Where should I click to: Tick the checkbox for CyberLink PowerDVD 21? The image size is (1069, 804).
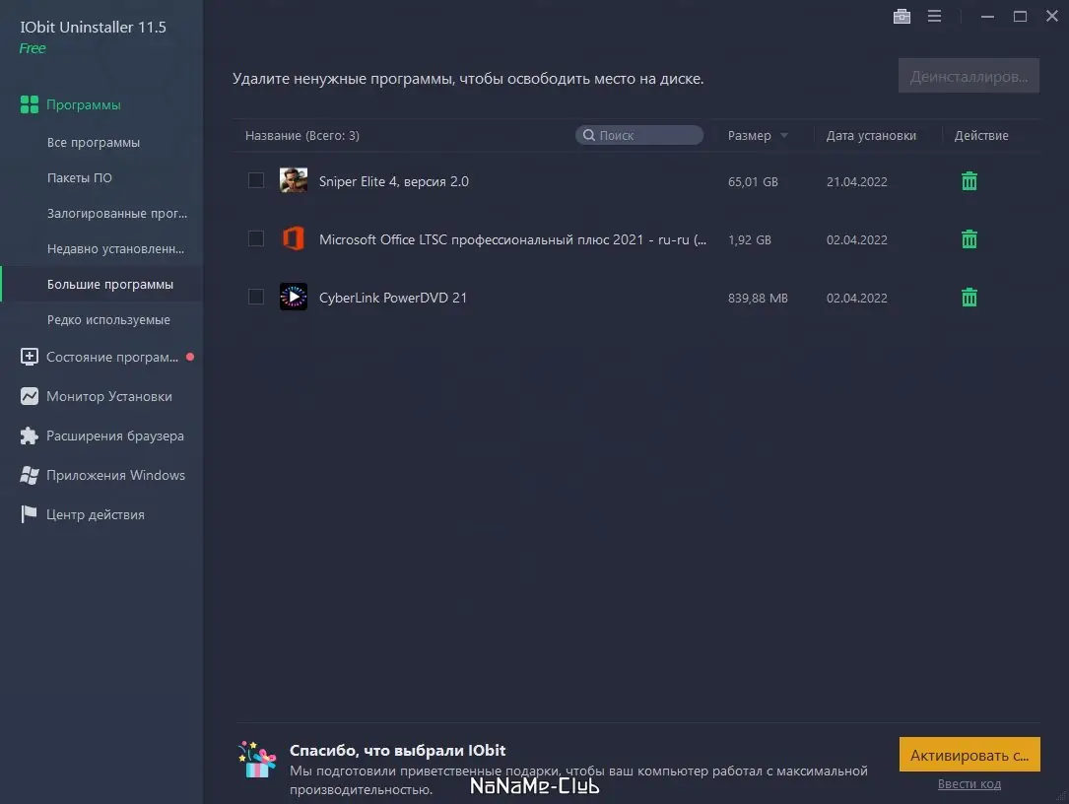[255, 297]
